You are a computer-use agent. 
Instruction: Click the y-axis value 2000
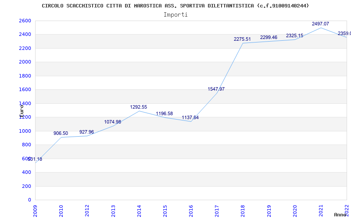pos(25,62)
